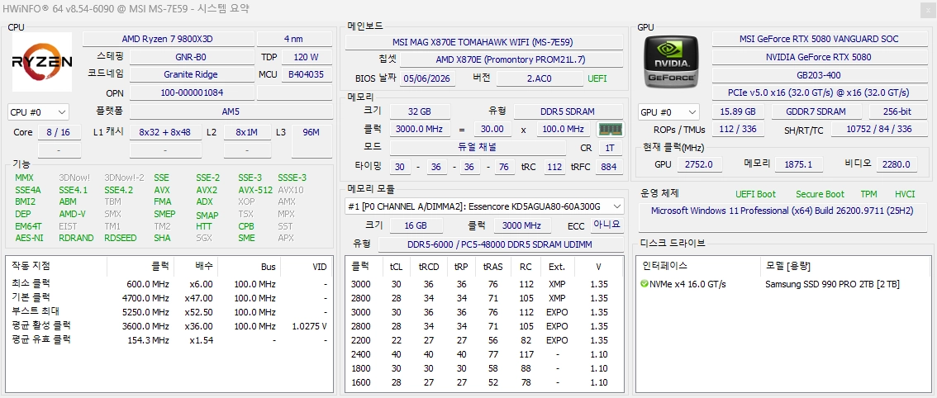The height and width of the screenshot is (398, 937).
Task: Click the green memory module icon
Action: (610, 129)
